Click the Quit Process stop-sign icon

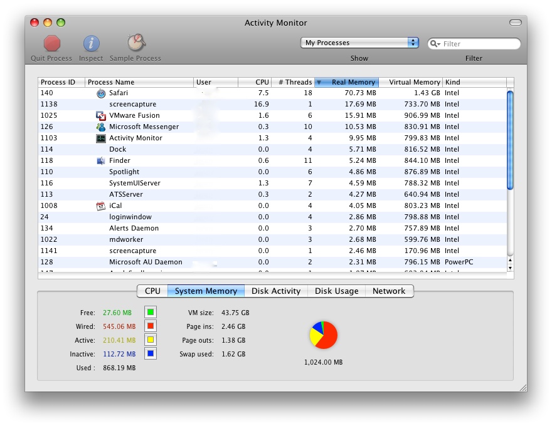click(x=51, y=43)
